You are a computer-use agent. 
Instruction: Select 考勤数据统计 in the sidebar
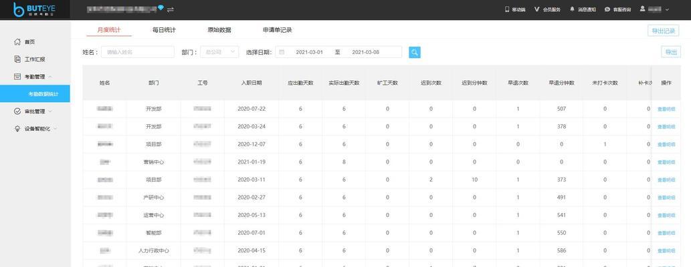[35, 93]
